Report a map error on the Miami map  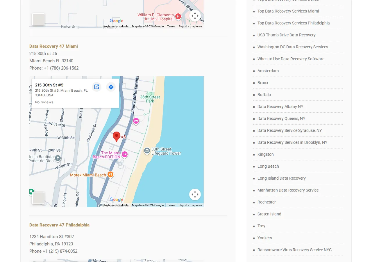(190, 205)
